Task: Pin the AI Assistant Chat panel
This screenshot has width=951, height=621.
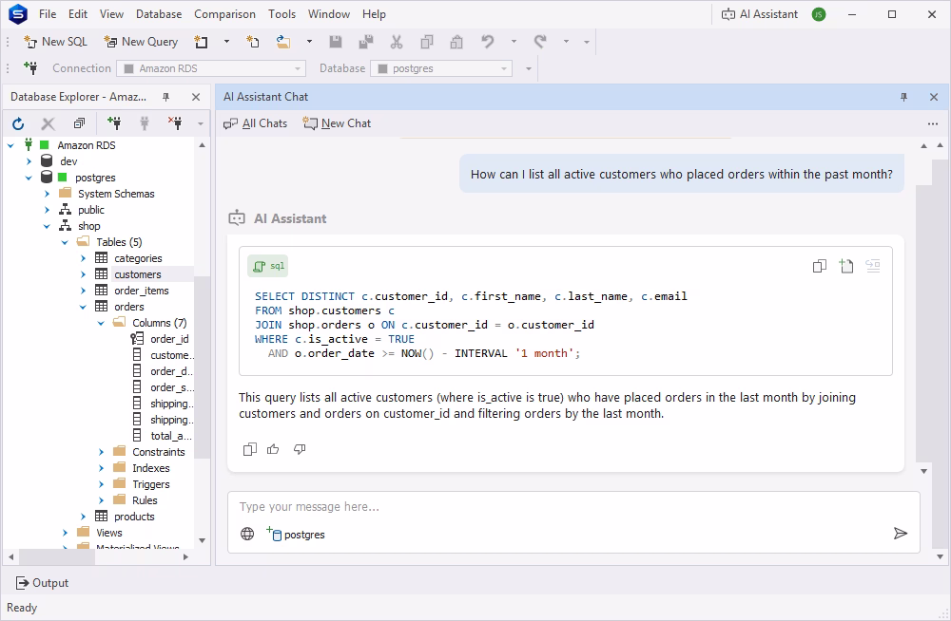Action: (x=903, y=97)
